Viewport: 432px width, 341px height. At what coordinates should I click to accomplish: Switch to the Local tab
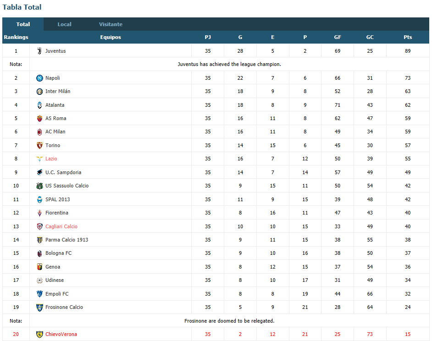tap(64, 24)
